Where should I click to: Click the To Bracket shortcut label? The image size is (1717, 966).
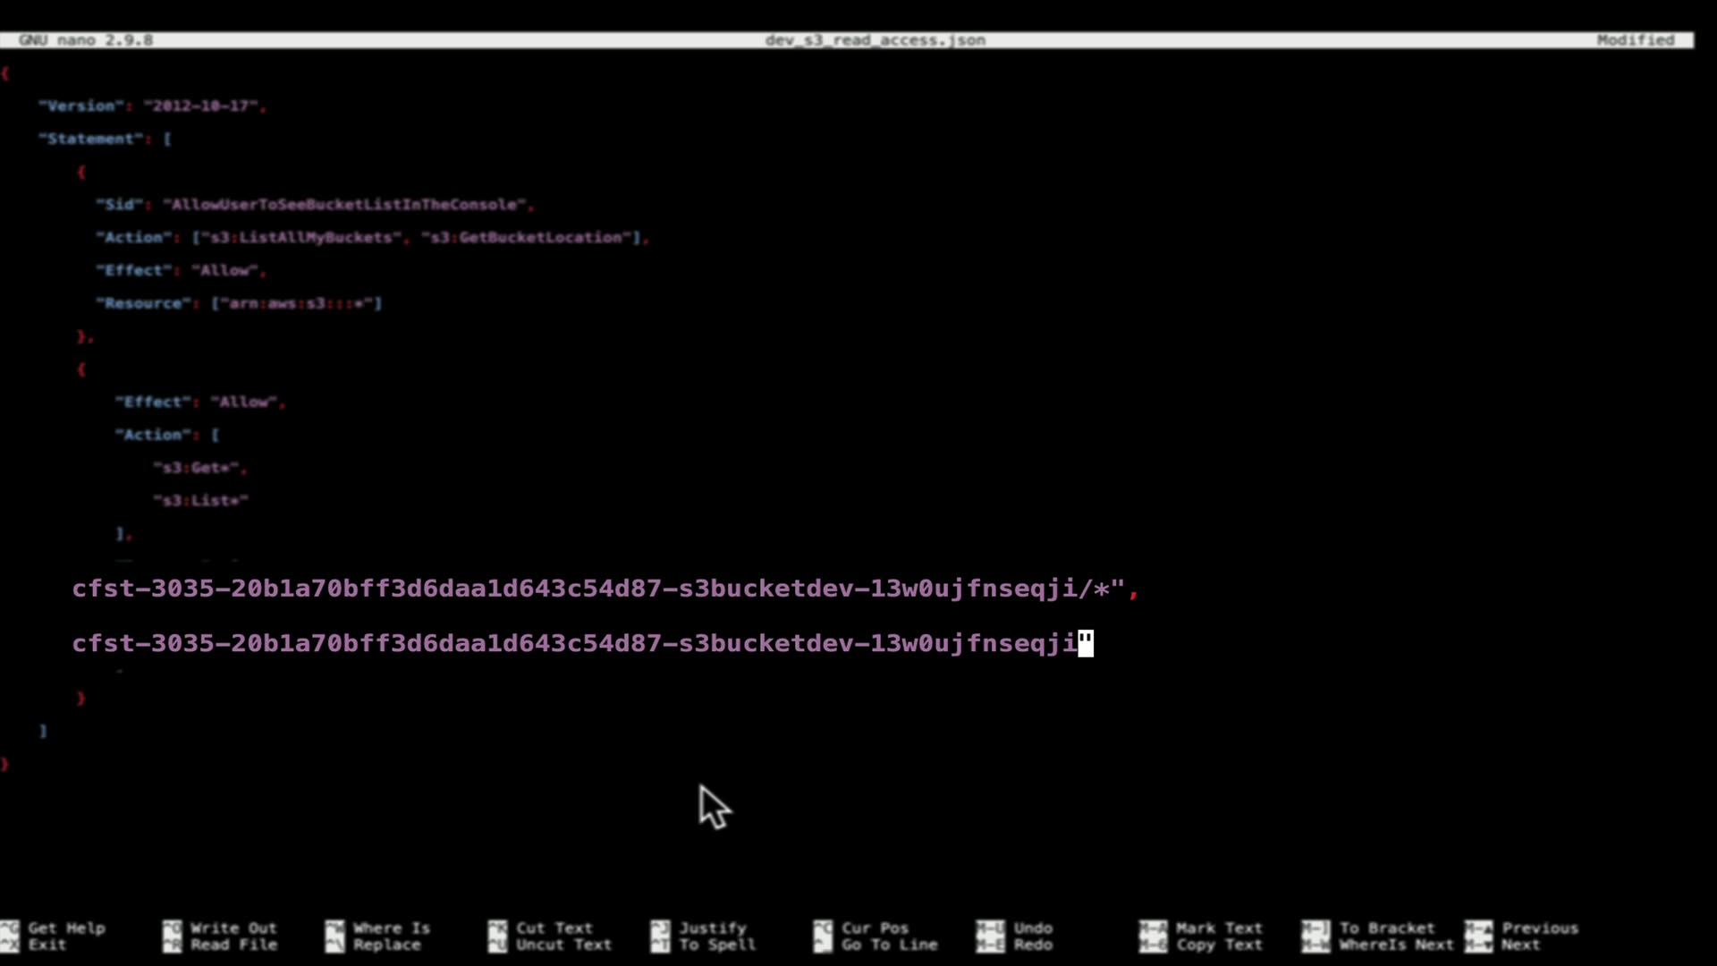1386,928
